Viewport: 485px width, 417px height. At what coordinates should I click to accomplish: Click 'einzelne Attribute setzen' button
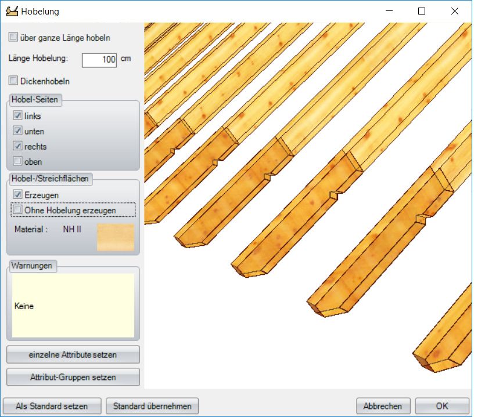[73, 354]
